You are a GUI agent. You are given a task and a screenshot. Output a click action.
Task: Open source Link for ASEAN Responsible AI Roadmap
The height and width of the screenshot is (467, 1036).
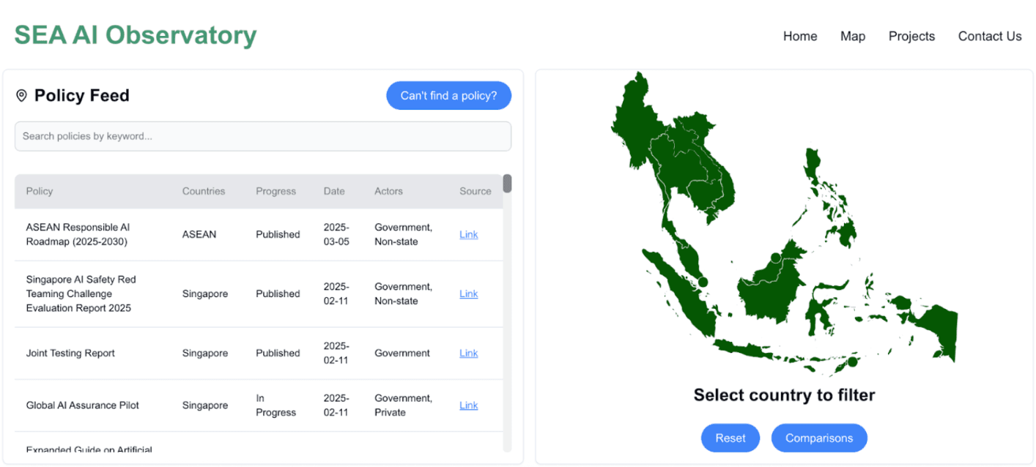coord(468,234)
